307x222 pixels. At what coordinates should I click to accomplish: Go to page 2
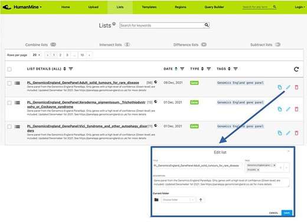click(x=60, y=55)
